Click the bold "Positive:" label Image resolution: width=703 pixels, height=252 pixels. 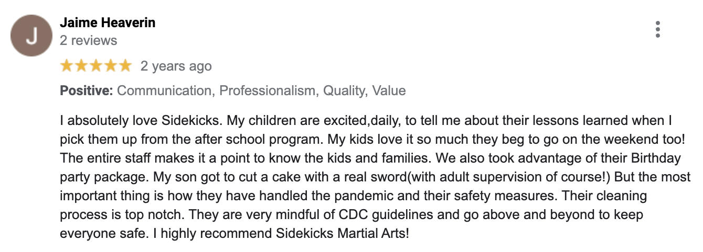point(87,91)
